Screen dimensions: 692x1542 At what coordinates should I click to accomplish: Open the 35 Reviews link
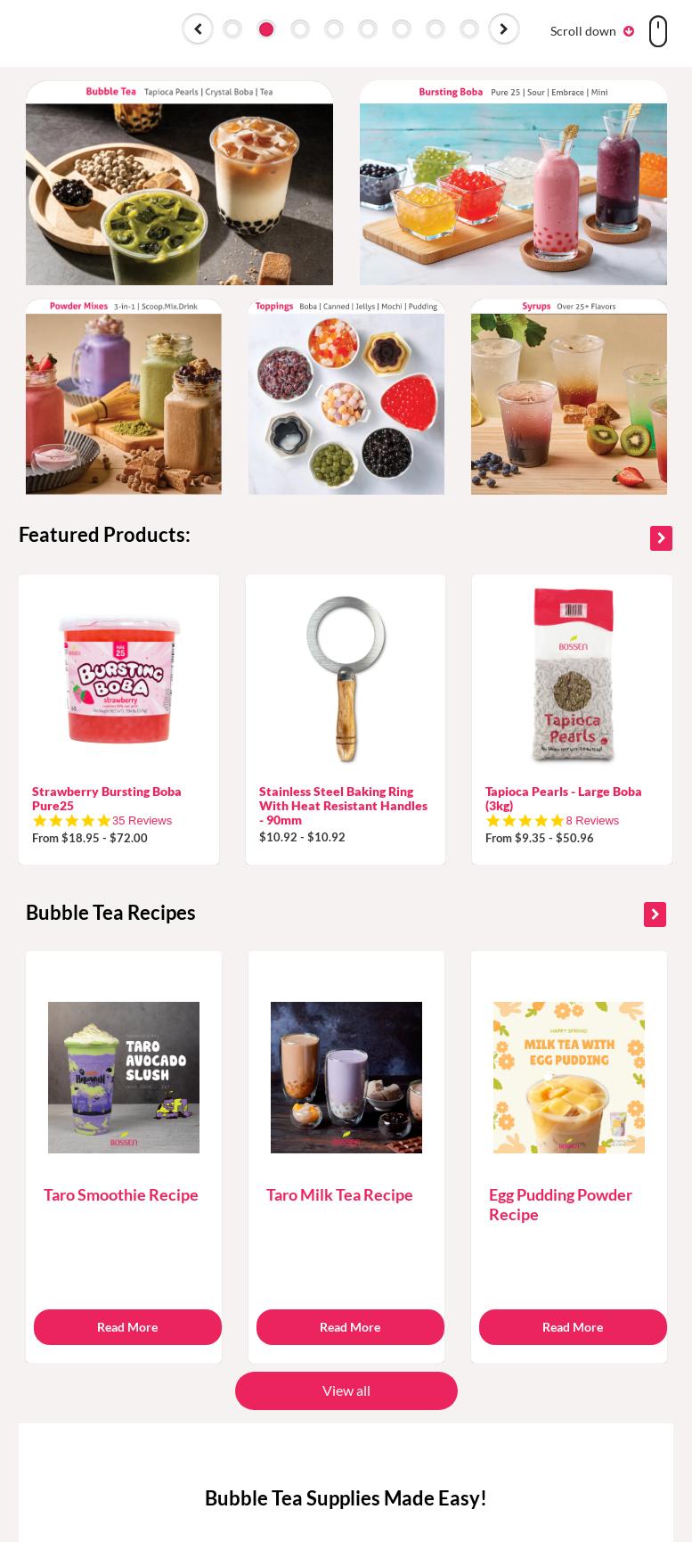click(142, 821)
